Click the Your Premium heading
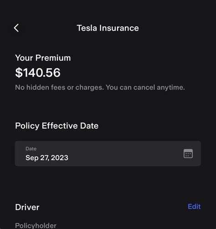Screen dimensions: 216x229 43,58
